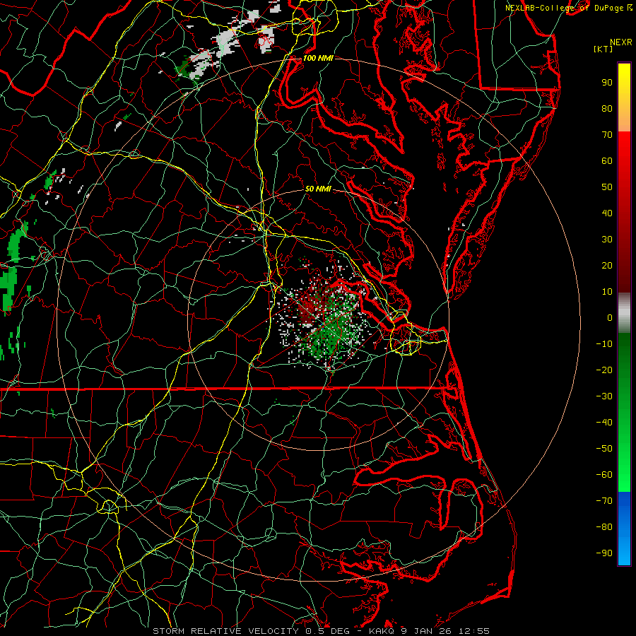Click the 60 value on the velocity scale

click(607, 160)
